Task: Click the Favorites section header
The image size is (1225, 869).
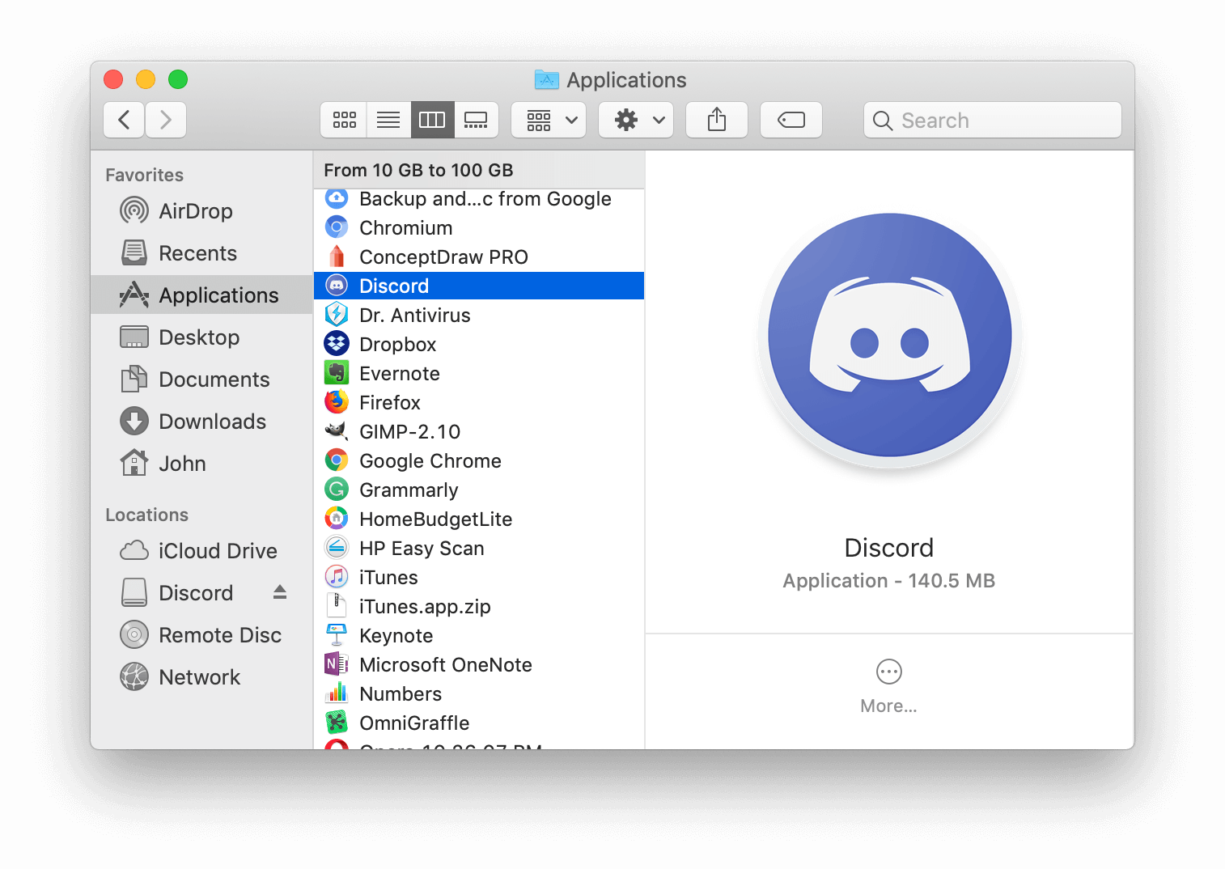Action: pos(144,175)
